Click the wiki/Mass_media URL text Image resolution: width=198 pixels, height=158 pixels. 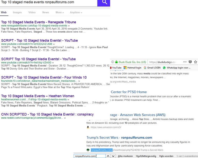(123, 82)
